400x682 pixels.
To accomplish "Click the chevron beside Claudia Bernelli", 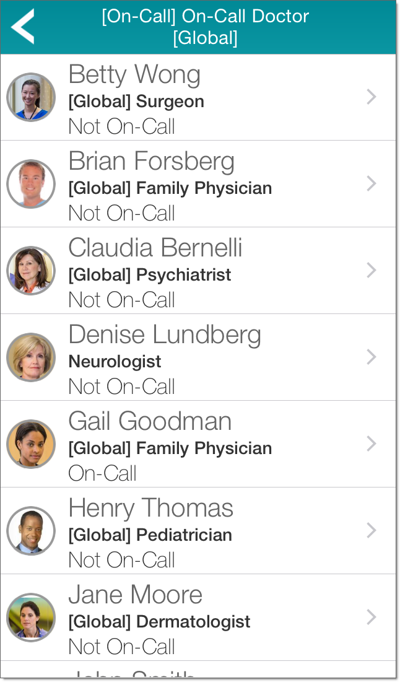I will (372, 270).
